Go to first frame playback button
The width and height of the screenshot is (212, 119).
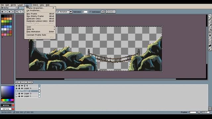[x=17, y=82]
